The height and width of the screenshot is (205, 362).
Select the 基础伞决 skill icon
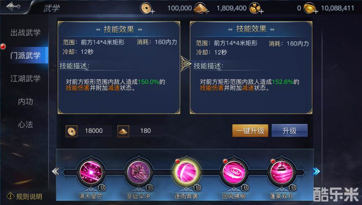tap(138, 172)
